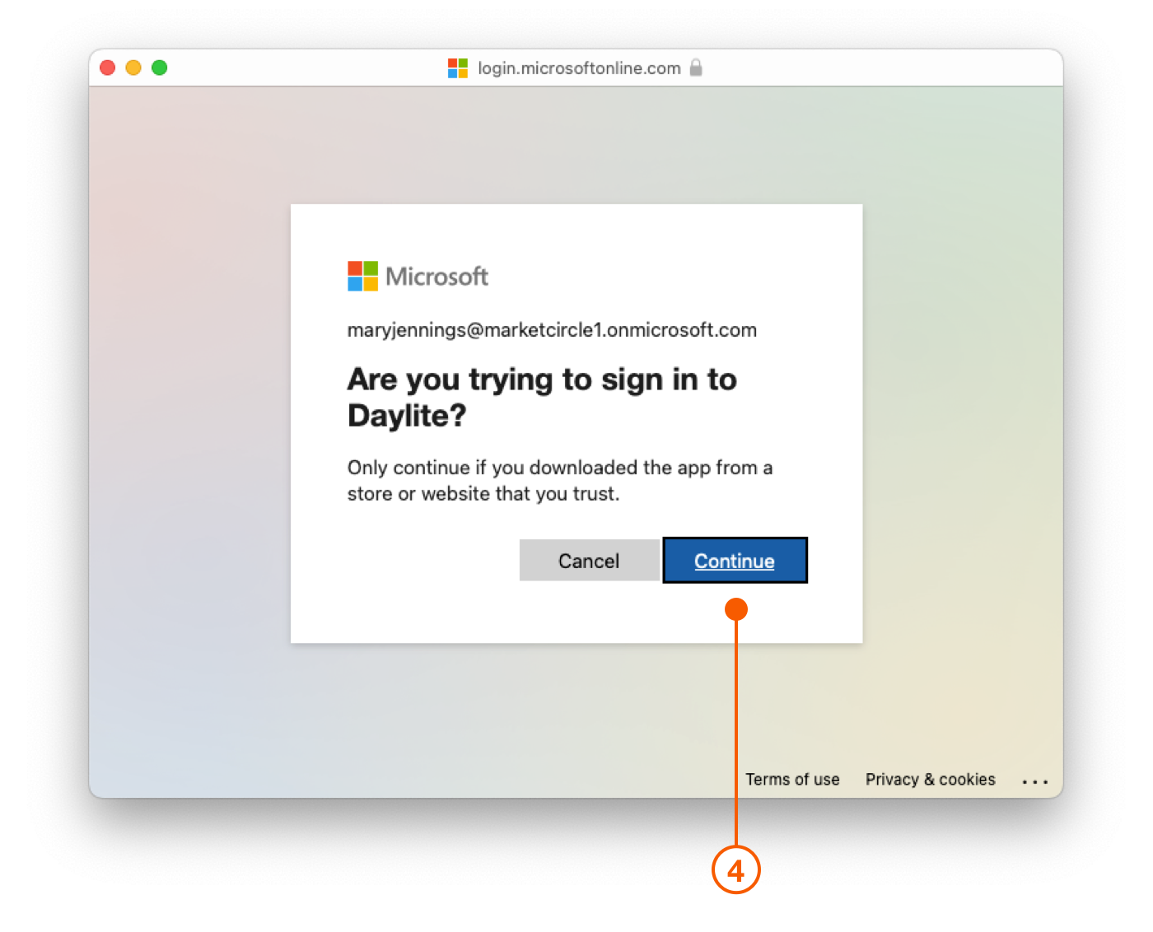Click the 'Are you trying to sign in' heading

[x=541, y=380]
